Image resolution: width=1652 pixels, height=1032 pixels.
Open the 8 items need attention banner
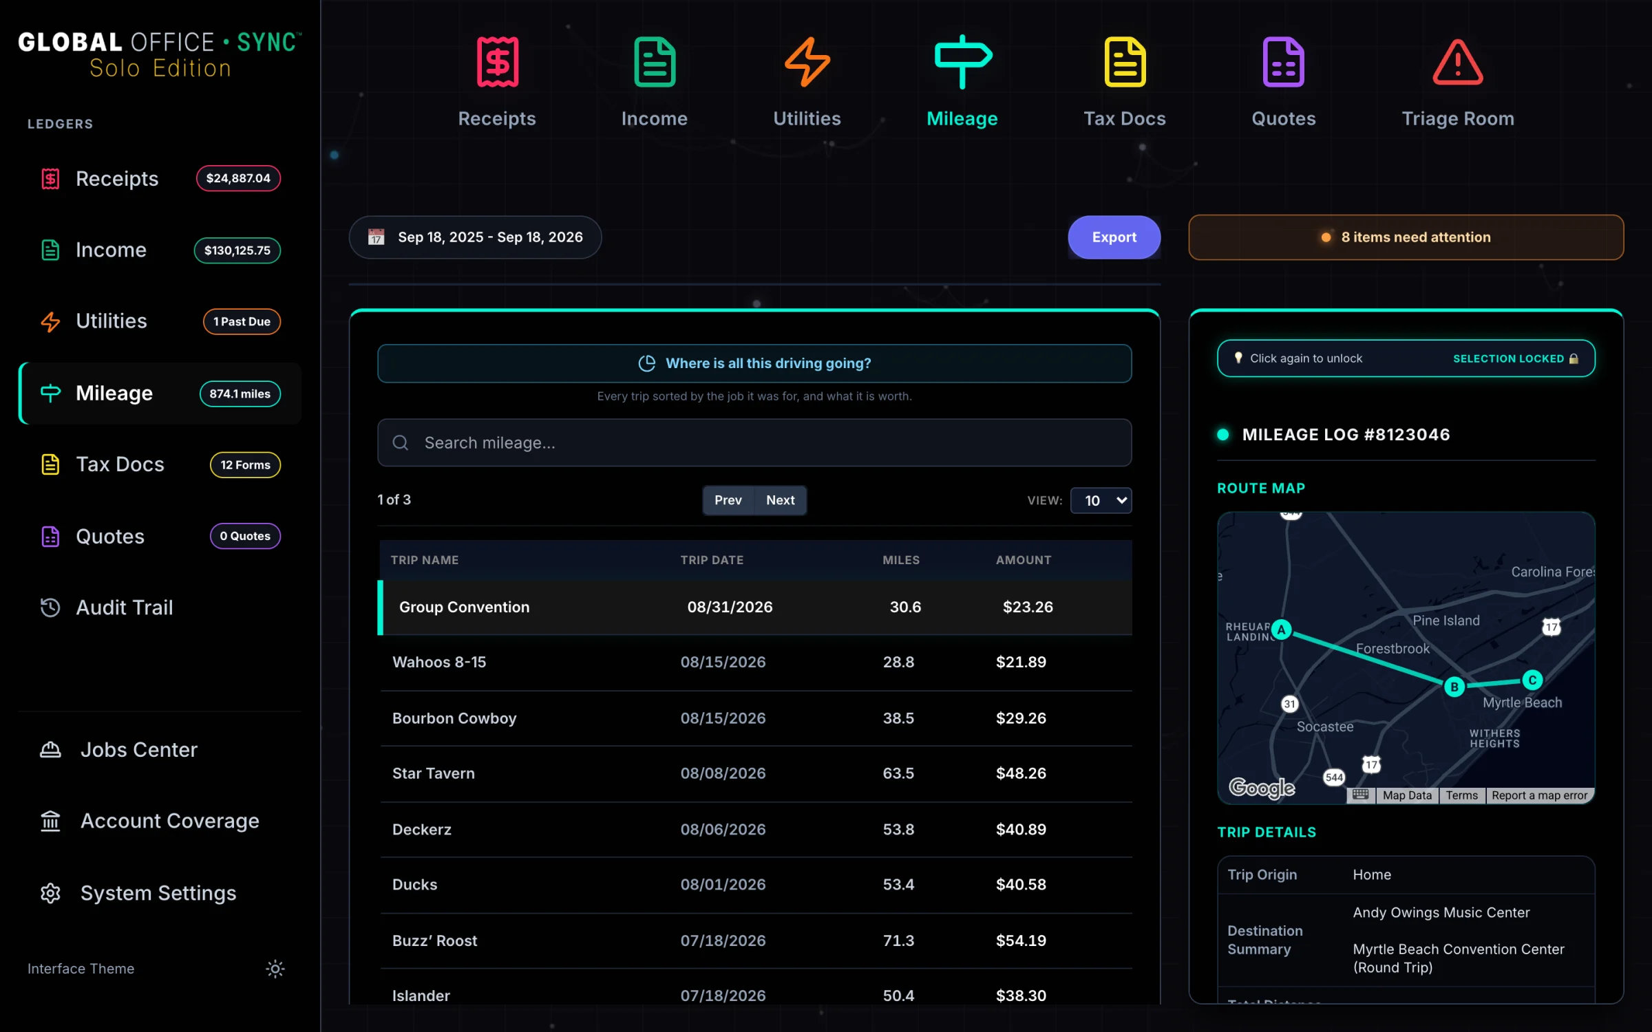point(1406,237)
